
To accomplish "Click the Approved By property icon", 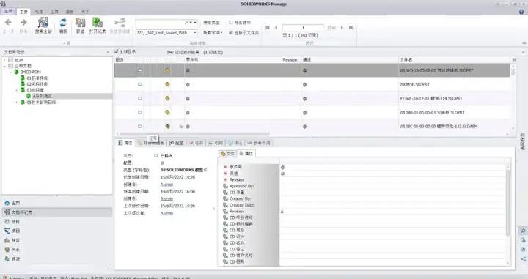I will (226, 186).
